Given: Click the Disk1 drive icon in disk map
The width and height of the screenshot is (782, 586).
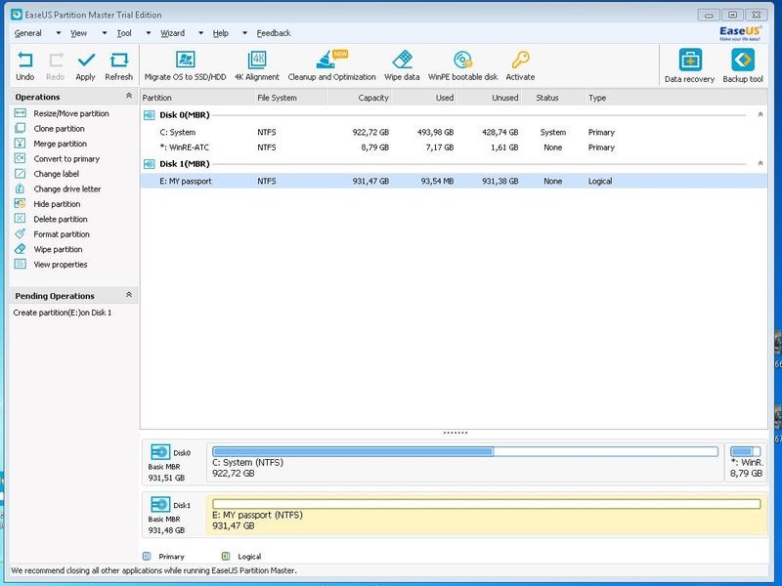Looking at the screenshot, I should click(x=160, y=504).
